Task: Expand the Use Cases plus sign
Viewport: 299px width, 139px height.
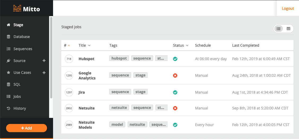Action: [44, 73]
